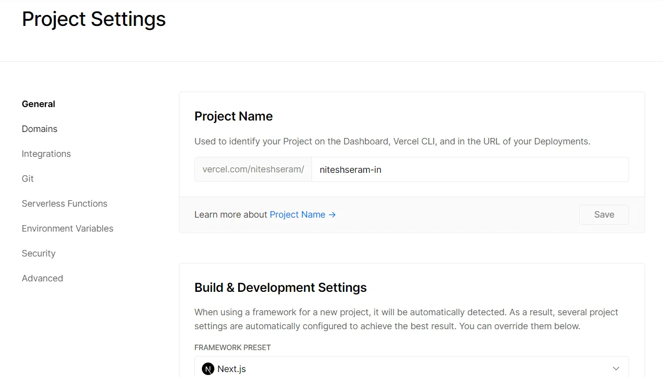Open the Framework Preset combo box
This screenshot has width=663, height=377.
(412, 369)
